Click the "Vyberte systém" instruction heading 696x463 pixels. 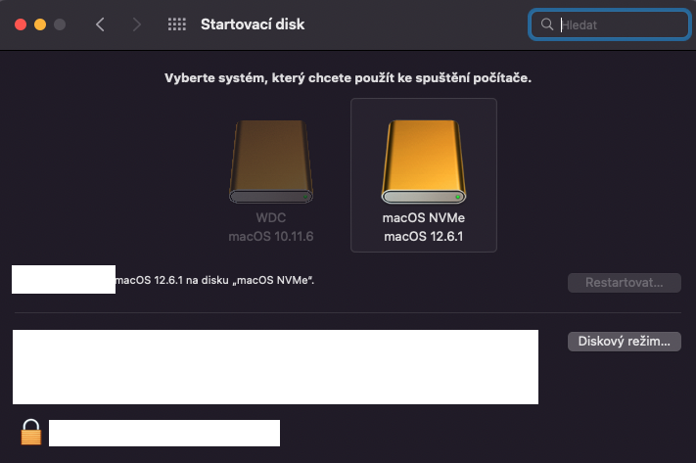click(x=348, y=76)
